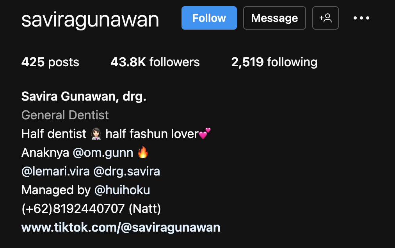Click the Half dentist bio line
This screenshot has width=395, height=248.
116,134
